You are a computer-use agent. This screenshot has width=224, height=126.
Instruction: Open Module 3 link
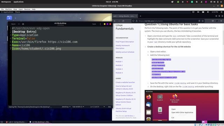[119, 69]
